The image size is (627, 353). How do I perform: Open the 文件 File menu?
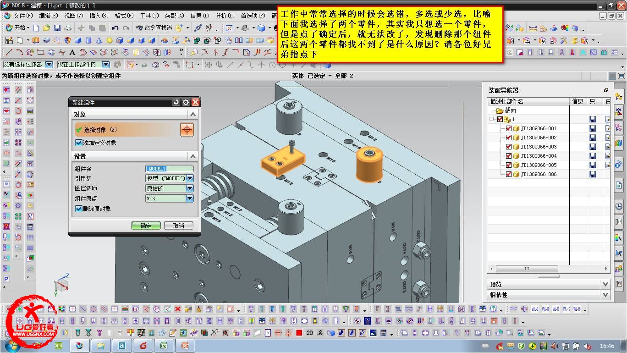pyautogui.click(x=23, y=16)
